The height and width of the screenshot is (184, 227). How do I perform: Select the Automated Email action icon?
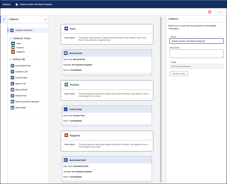tap(12, 66)
